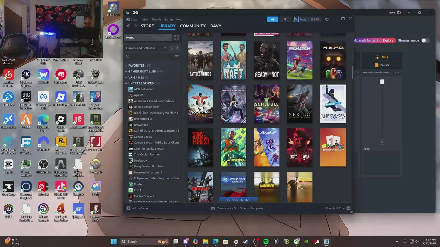The height and width of the screenshot is (247, 440).
Task: Open the Davy account wallet dropdown
Action: coord(307,19)
